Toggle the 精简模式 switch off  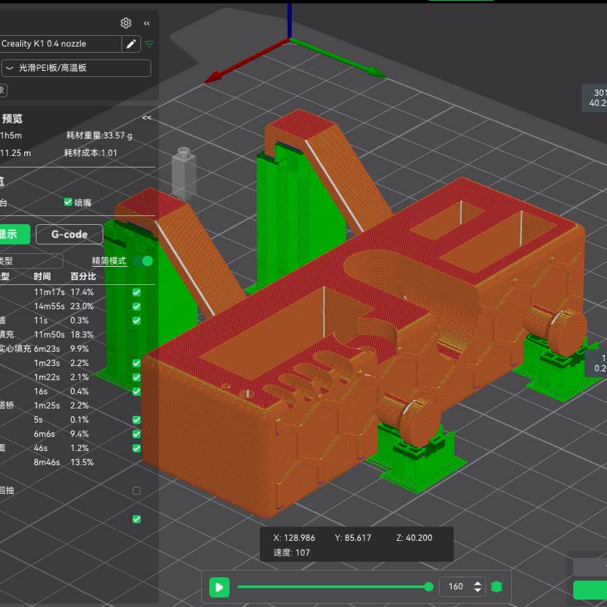coord(142,261)
